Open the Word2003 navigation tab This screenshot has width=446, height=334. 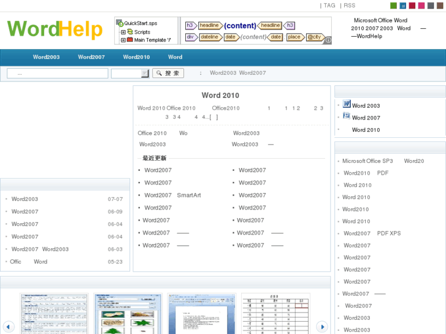(47, 57)
